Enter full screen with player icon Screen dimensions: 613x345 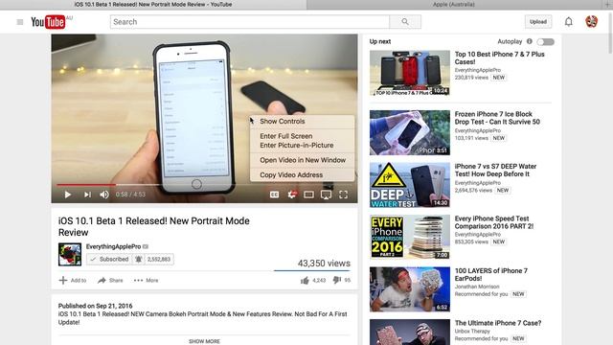coord(343,195)
